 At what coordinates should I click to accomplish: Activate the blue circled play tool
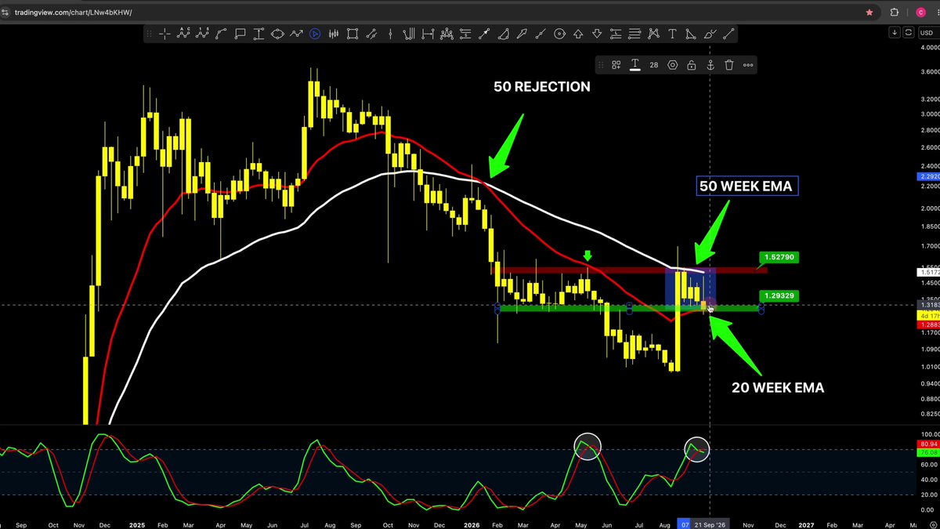[315, 34]
